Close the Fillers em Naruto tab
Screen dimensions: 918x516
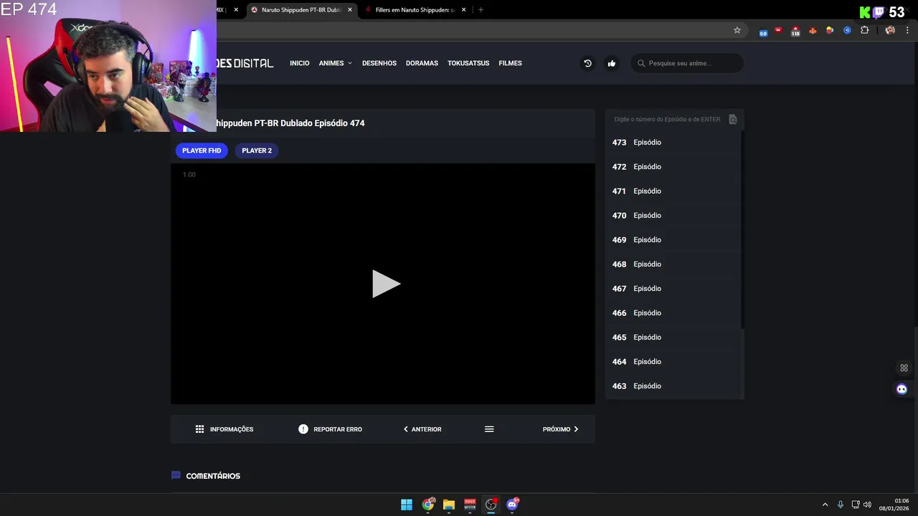(463, 10)
